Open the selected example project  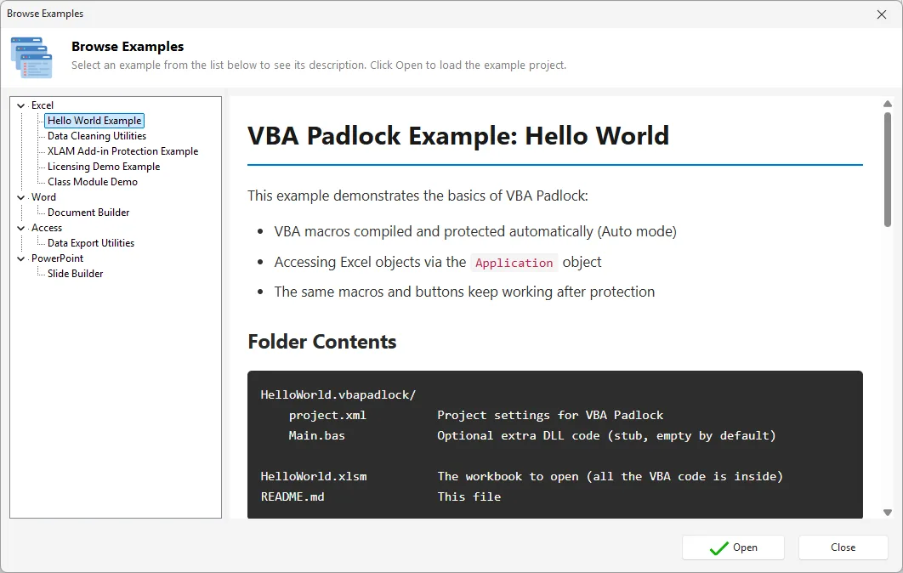733,547
